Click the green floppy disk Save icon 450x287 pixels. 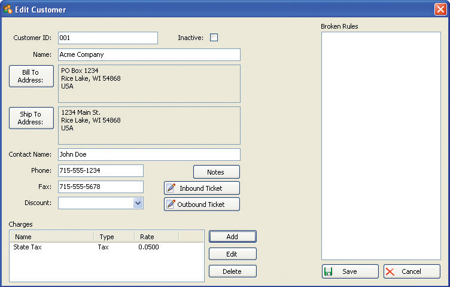328,271
